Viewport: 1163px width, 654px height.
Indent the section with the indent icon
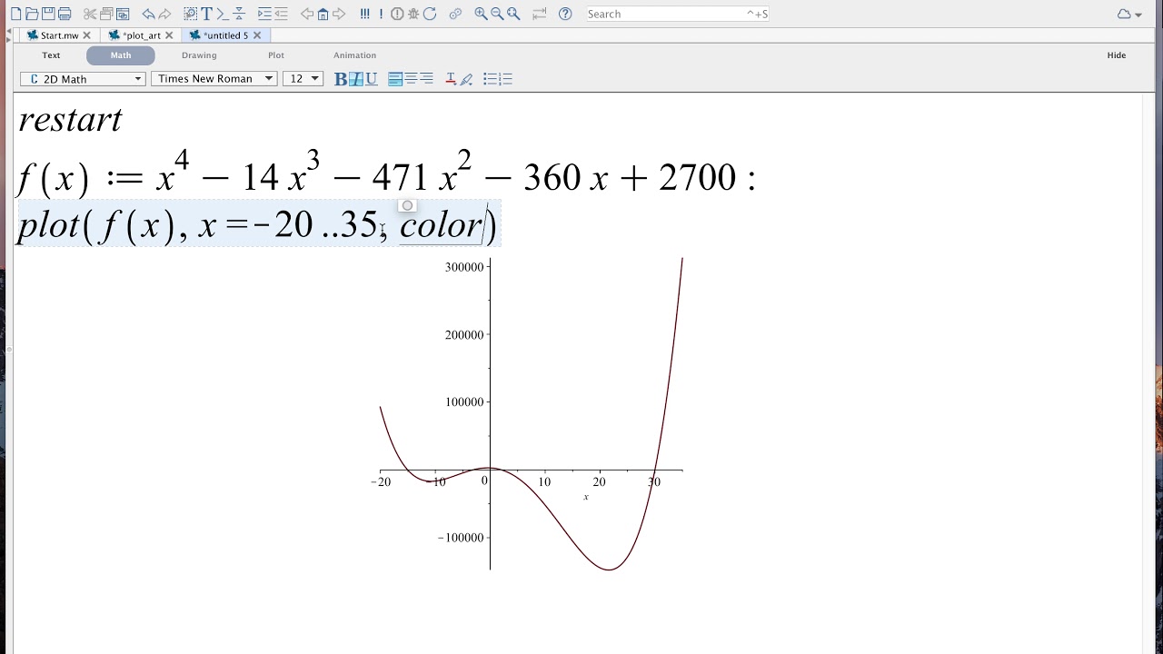(264, 14)
